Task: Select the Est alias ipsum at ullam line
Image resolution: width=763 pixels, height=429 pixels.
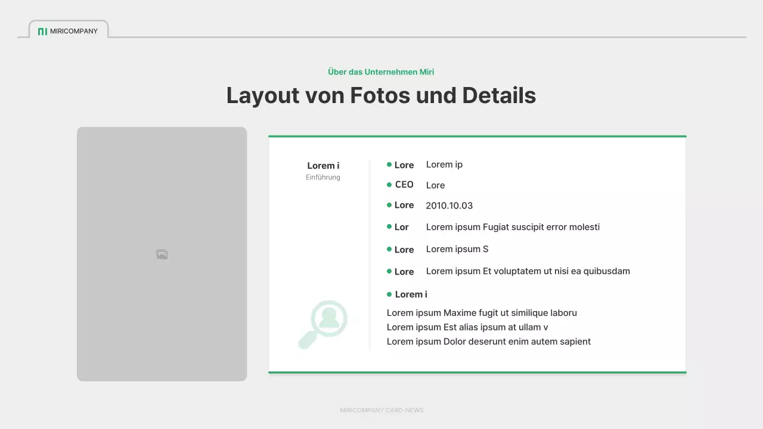Action: [467, 327]
